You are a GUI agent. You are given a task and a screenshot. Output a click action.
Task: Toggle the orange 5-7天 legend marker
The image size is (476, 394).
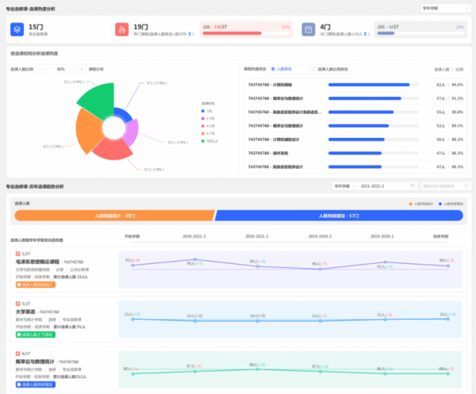coord(203,133)
